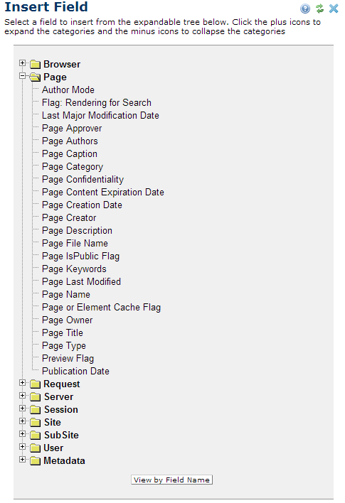Choose the Author Mode field
345x503 pixels.
68,90
